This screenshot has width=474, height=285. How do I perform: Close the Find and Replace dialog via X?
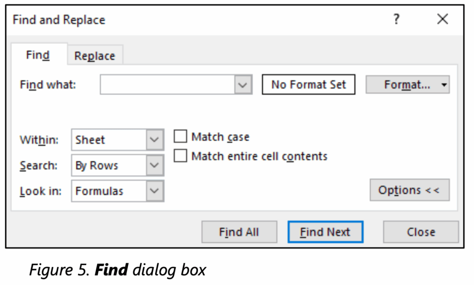click(x=443, y=19)
